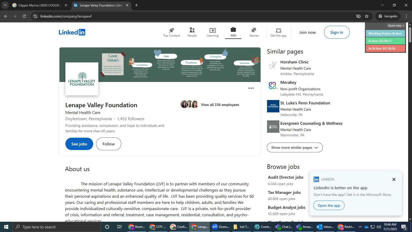Click the Working Status: Active indicator

click(385, 34)
